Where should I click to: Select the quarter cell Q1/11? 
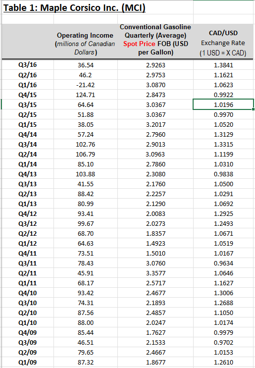[28, 283]
